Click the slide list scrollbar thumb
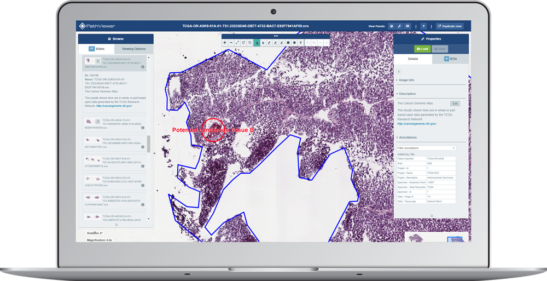547x281 pixels. click(149, 144)
